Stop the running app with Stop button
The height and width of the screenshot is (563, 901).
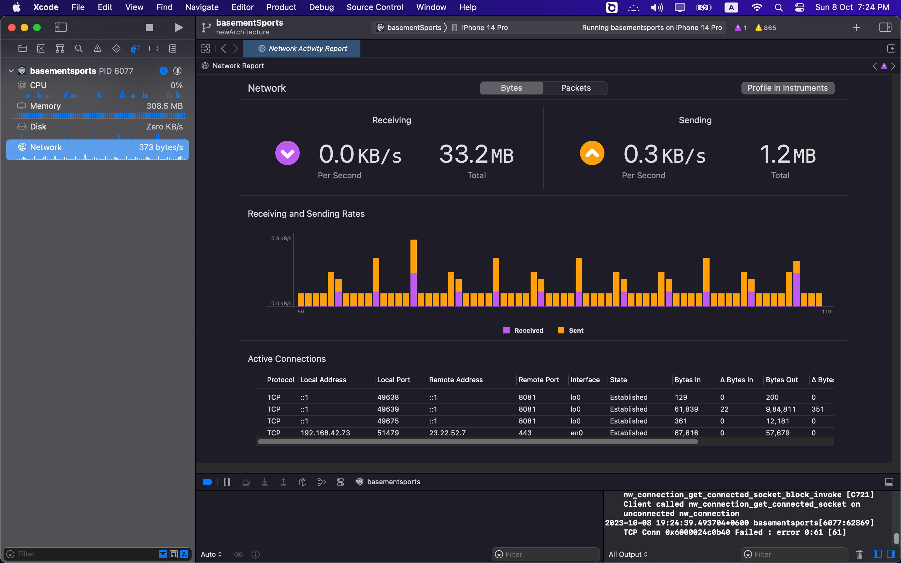coord(149,28)
